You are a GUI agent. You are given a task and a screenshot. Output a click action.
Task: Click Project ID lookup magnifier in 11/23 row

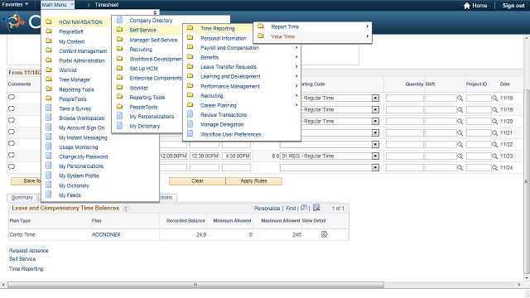[494, 156]
